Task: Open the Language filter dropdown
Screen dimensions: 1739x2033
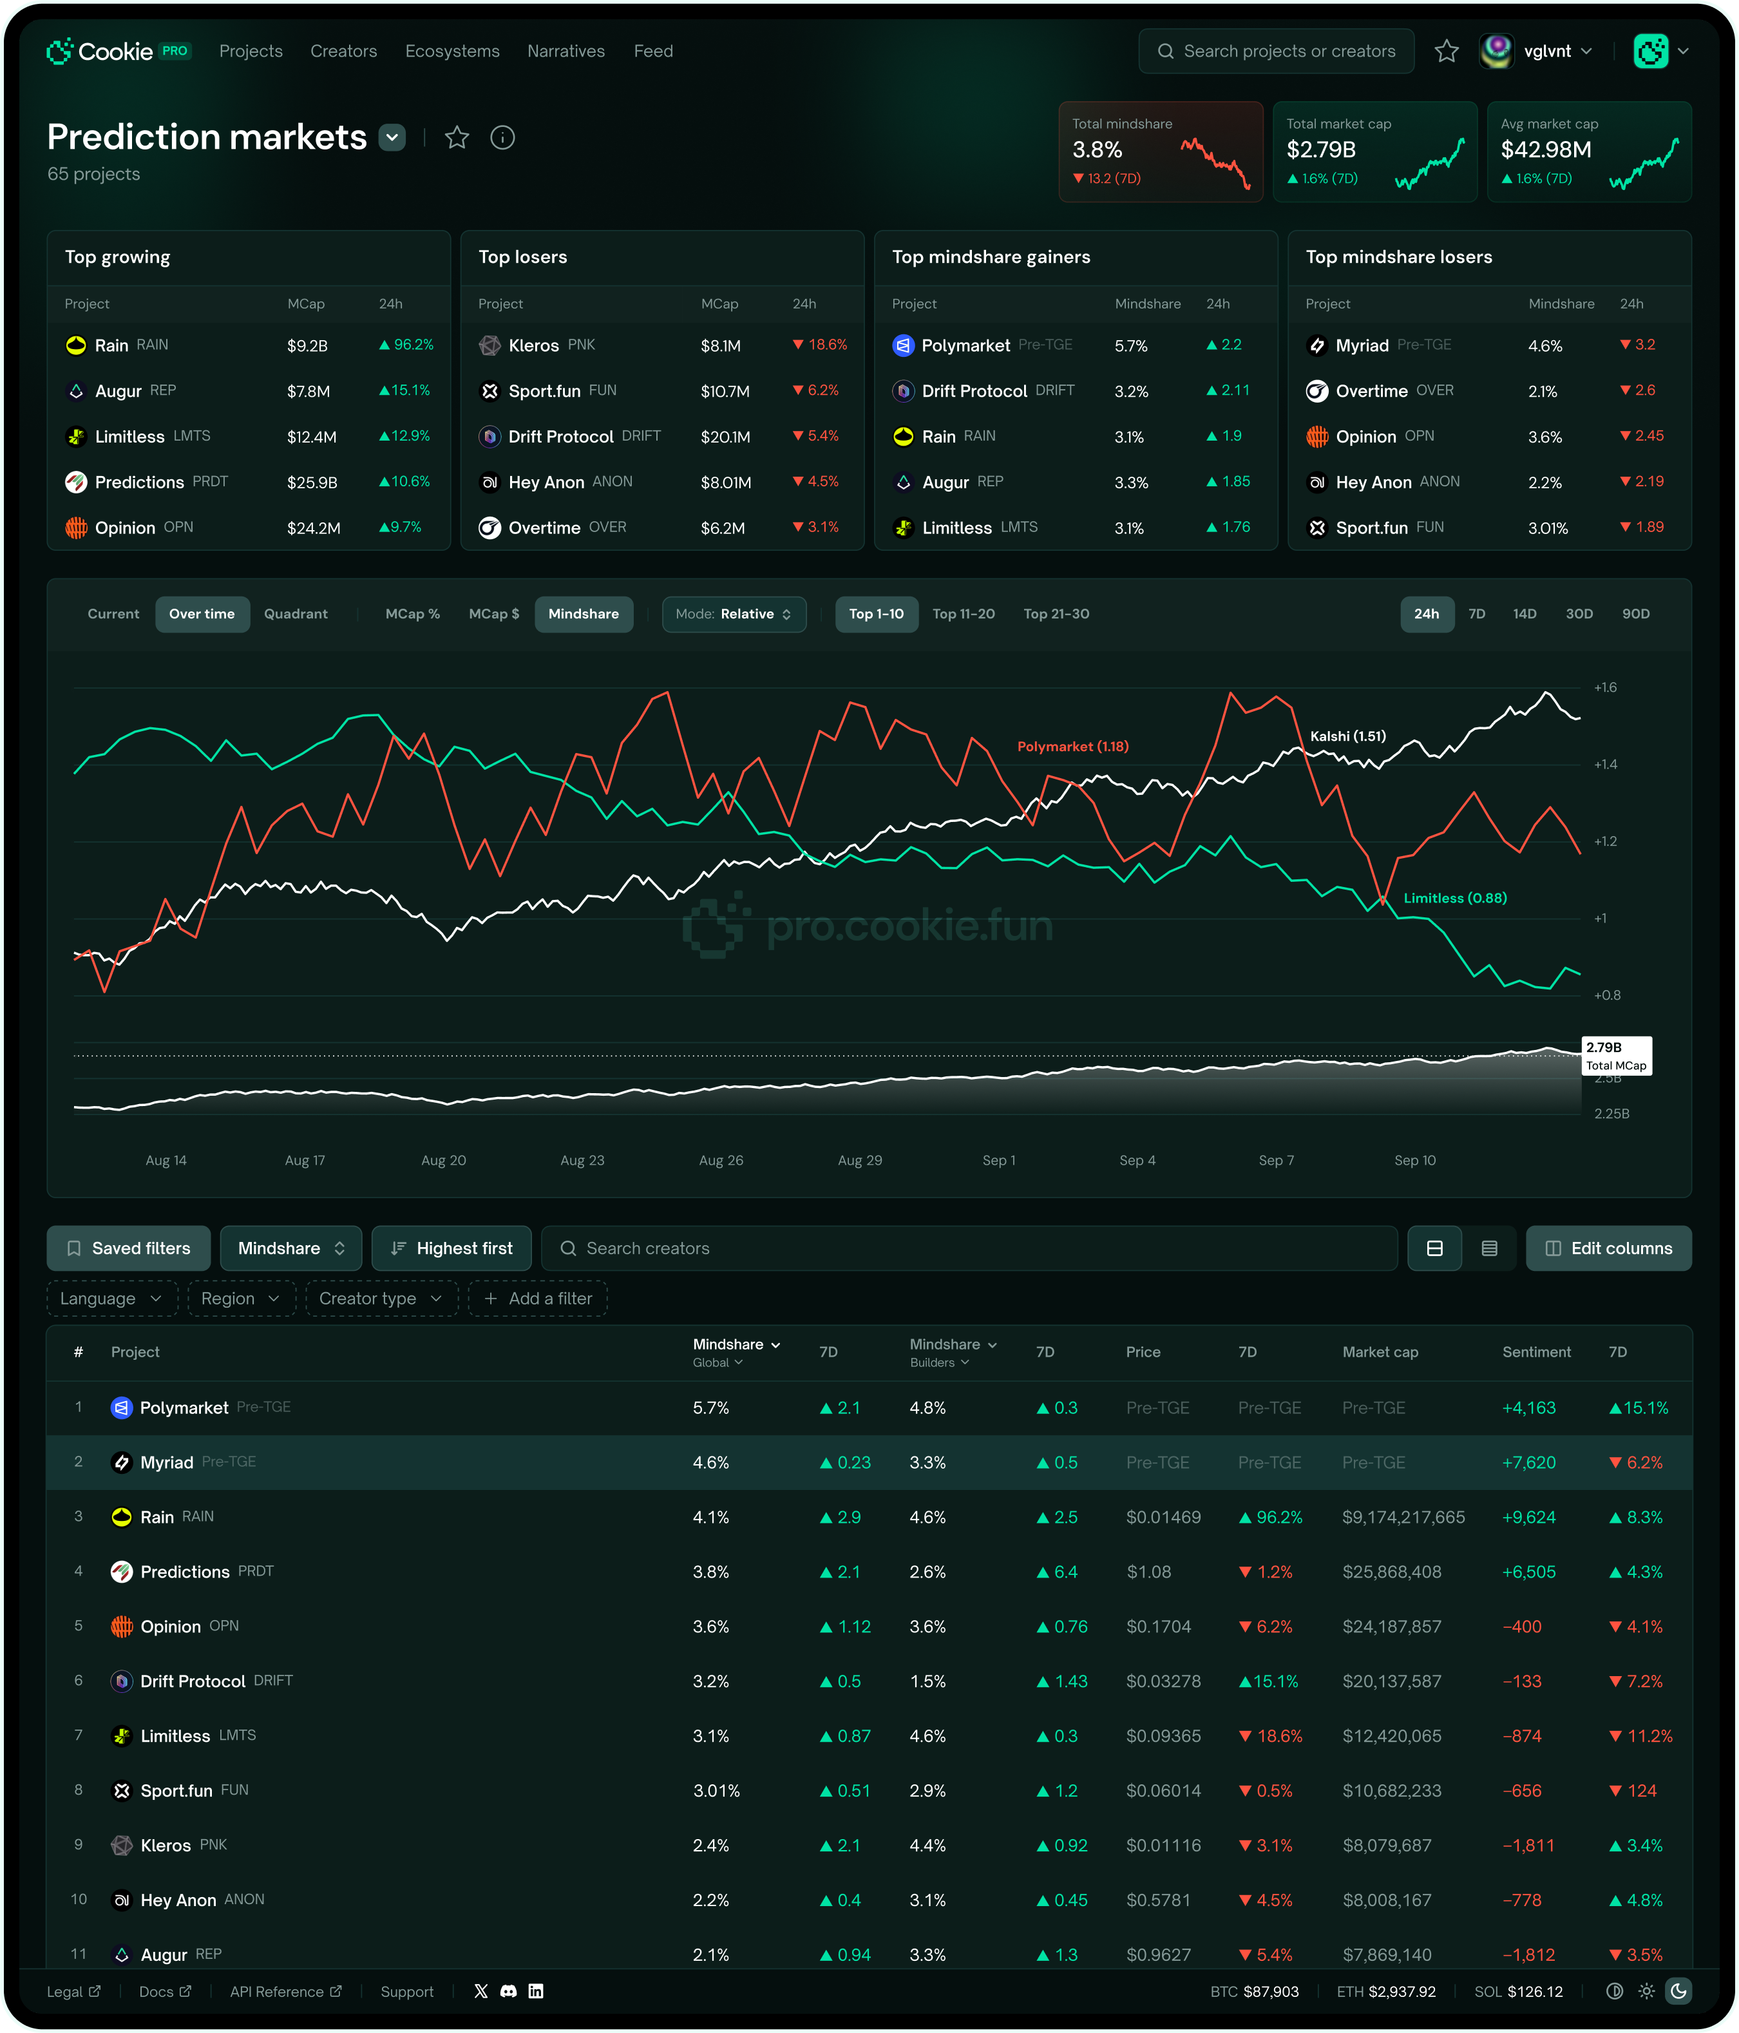Action: [112, 1299]
